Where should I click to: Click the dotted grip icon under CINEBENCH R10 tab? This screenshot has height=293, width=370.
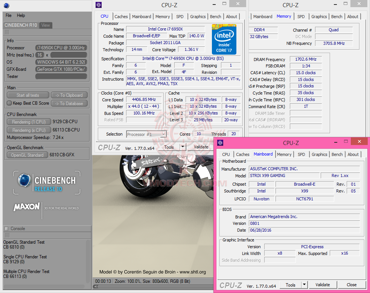click(x=7, y=32)
